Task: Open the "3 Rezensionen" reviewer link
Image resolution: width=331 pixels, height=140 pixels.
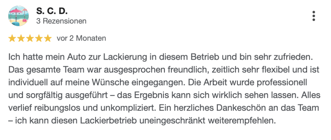Action: point(61,21)
